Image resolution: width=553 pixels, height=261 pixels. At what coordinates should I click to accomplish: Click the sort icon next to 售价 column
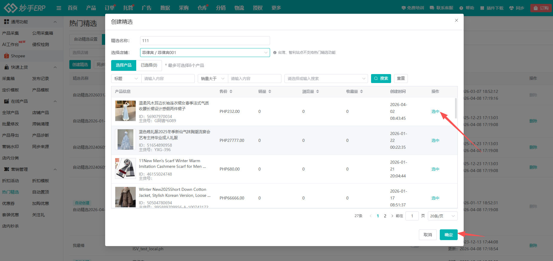[231, 92]
